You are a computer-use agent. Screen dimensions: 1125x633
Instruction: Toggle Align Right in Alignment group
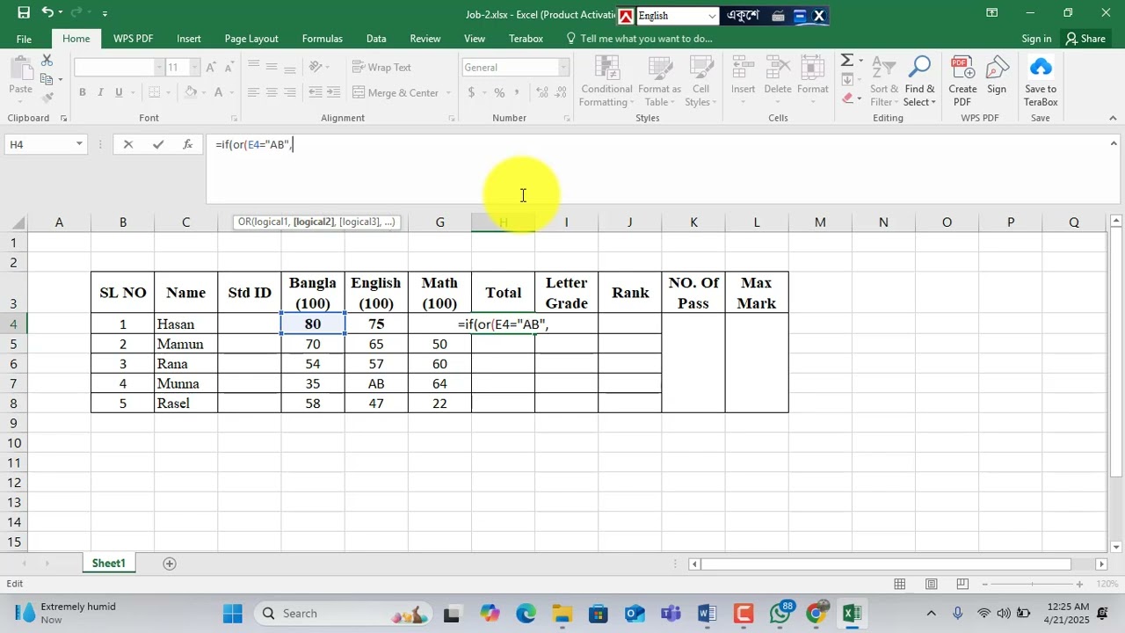click(x=290, y=92)
